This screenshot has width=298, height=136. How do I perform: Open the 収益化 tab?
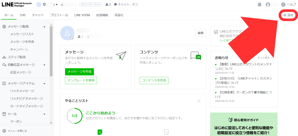click(119, 15)
